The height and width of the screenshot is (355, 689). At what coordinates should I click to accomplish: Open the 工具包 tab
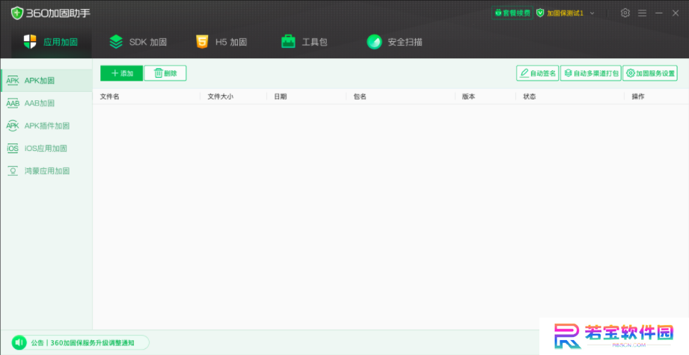[304, 42]
